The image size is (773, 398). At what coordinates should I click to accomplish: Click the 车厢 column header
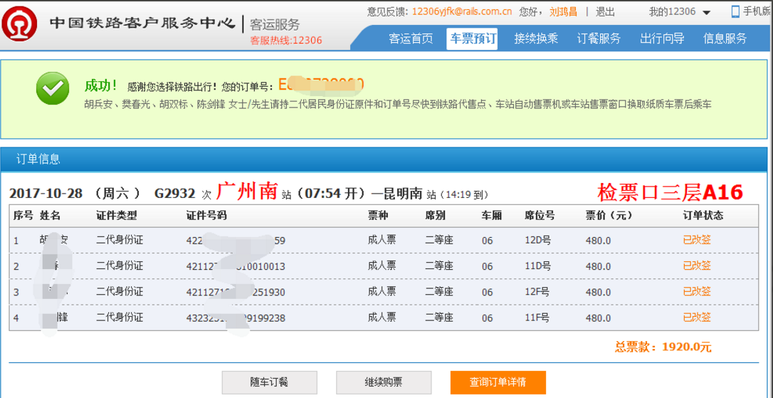point(492,216)
